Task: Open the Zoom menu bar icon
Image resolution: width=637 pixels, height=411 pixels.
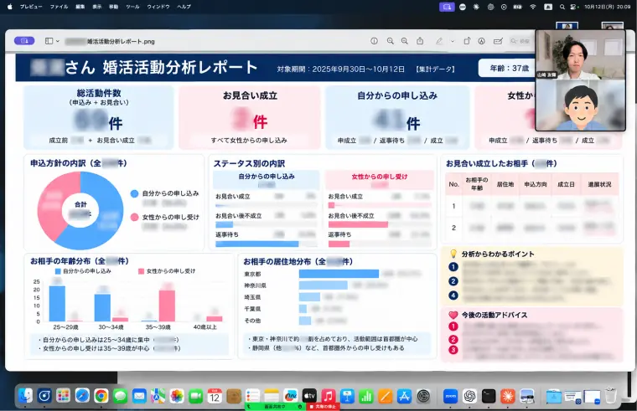Action: tap(463, 7)
